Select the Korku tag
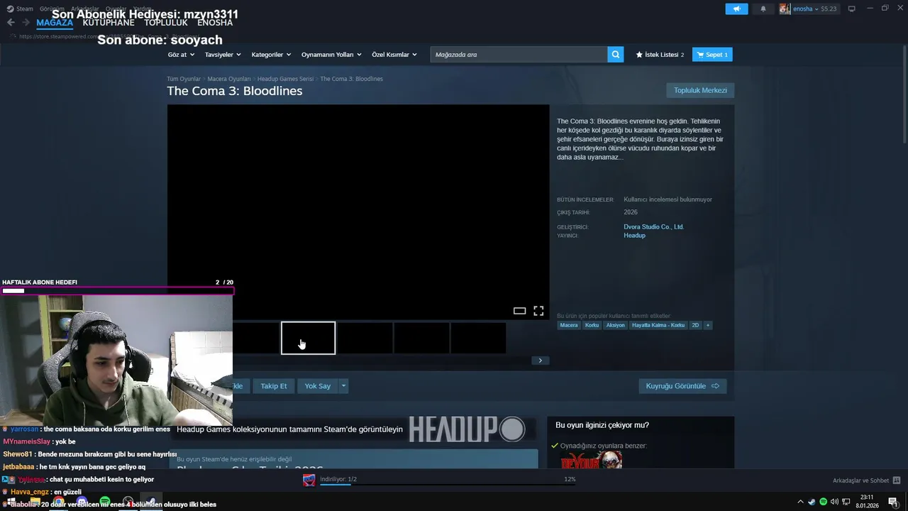 [x=592, y=325]
